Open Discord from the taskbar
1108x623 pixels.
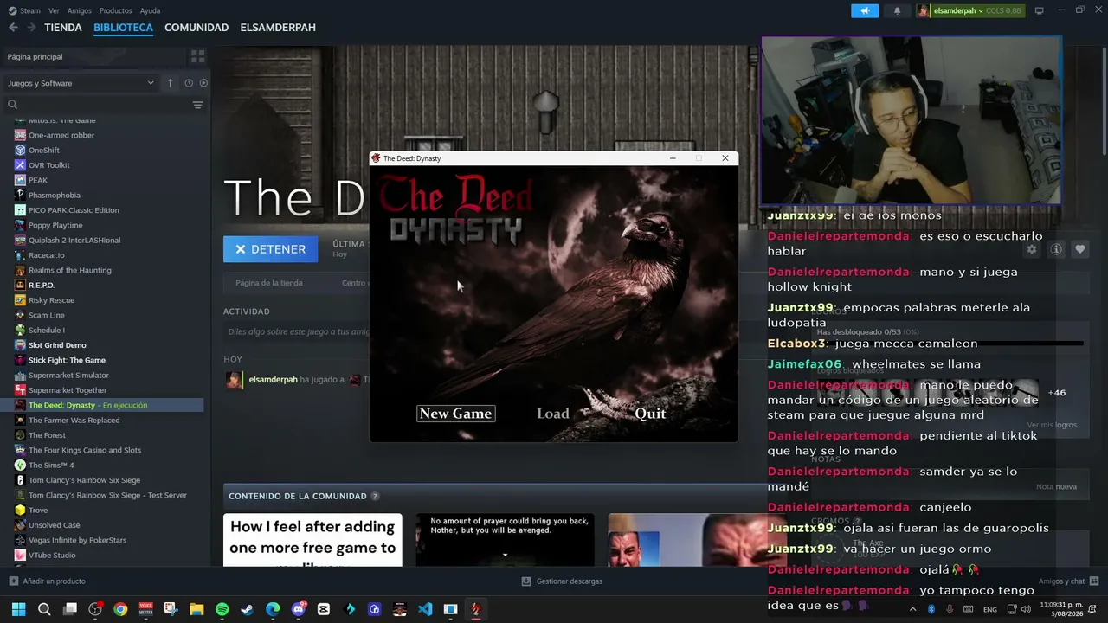[299, 609]
